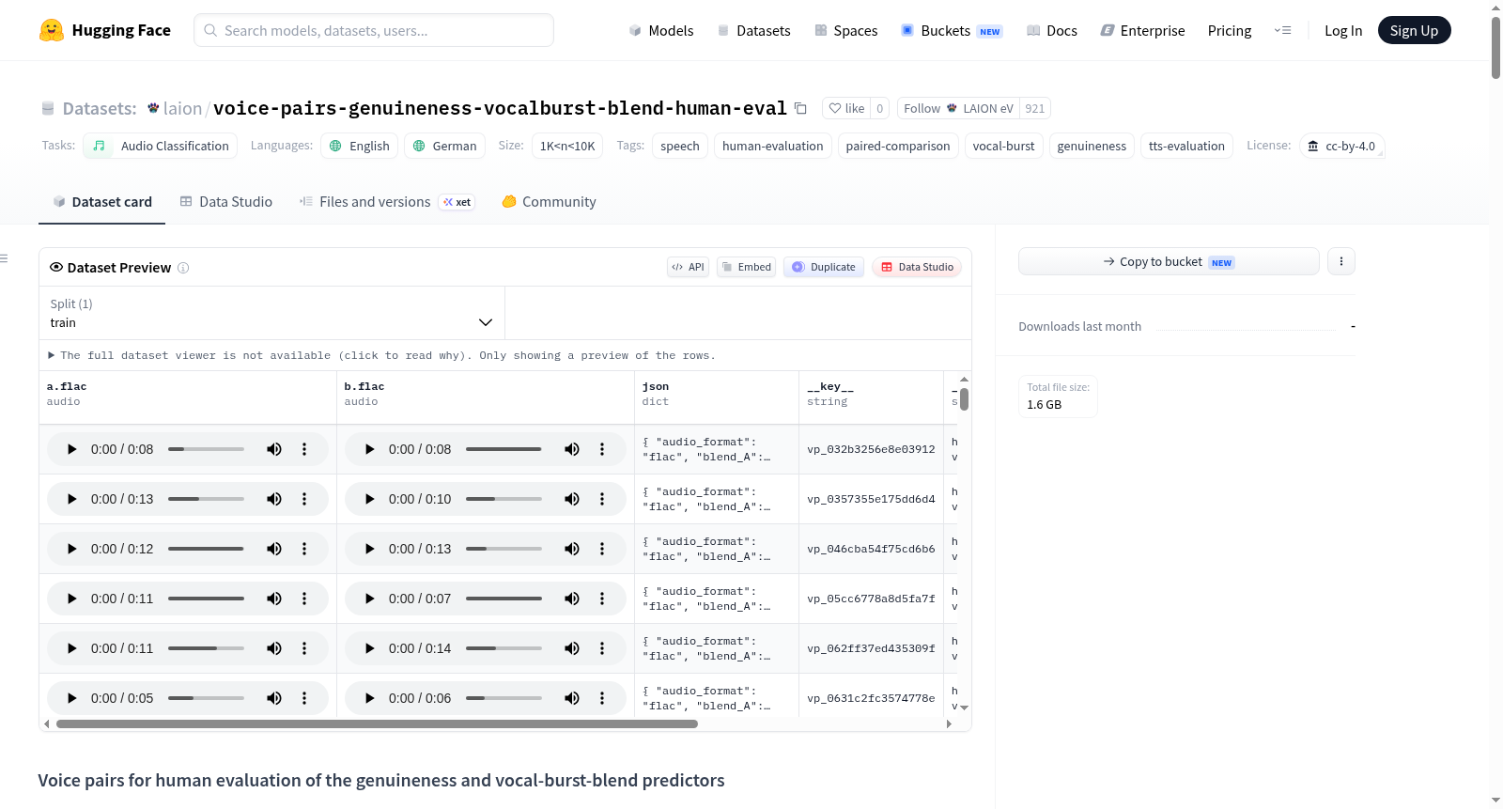Play b.flac audio in row vp_0357355e175dd6d4
Viewport: 1503px width, 809px height.
[369, 499]
